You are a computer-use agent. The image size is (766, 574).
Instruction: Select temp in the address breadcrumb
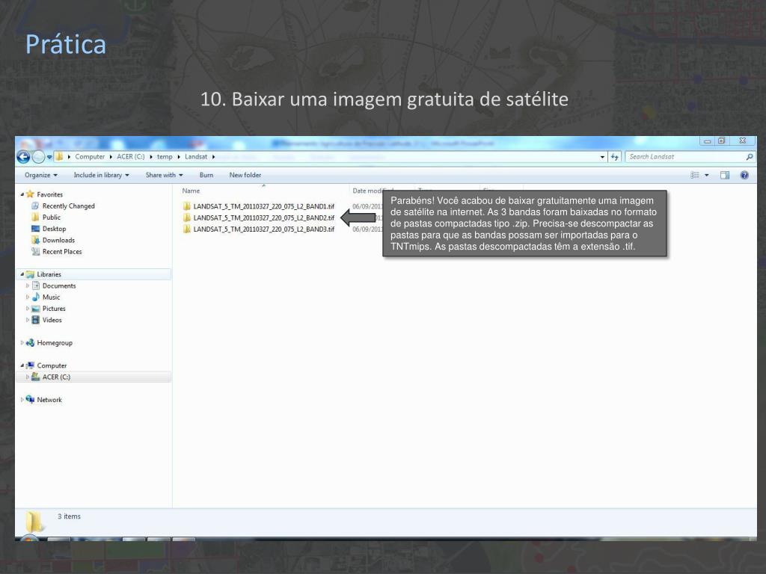click(165, 157)
